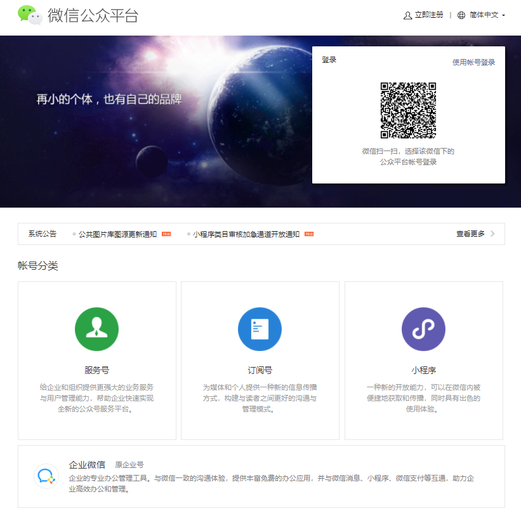Click the 订阅号 card title text
This screenshot has height=513, width=521.
[x=260, y=370]
